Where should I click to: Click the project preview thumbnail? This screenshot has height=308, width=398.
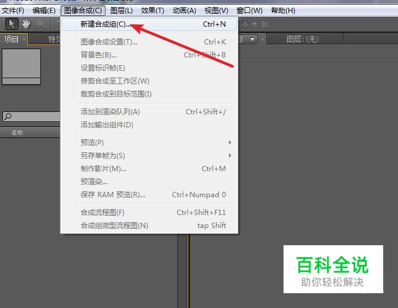point(21,67)
